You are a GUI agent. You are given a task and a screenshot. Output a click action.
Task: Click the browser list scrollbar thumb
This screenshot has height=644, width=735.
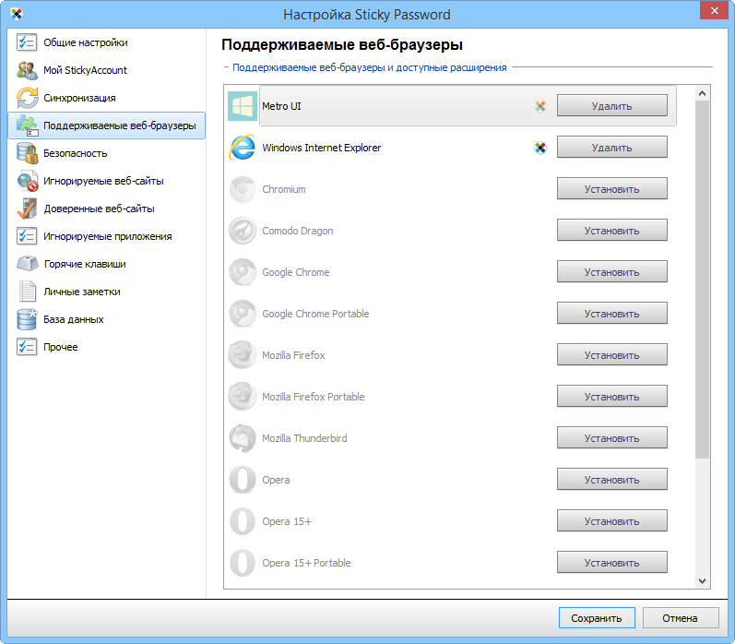point(702,279)
